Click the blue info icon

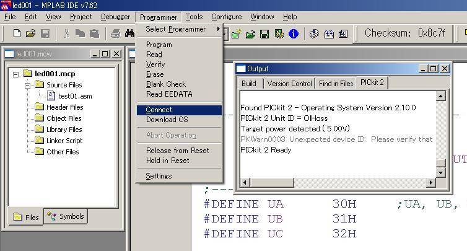click(x=294, y=33)
